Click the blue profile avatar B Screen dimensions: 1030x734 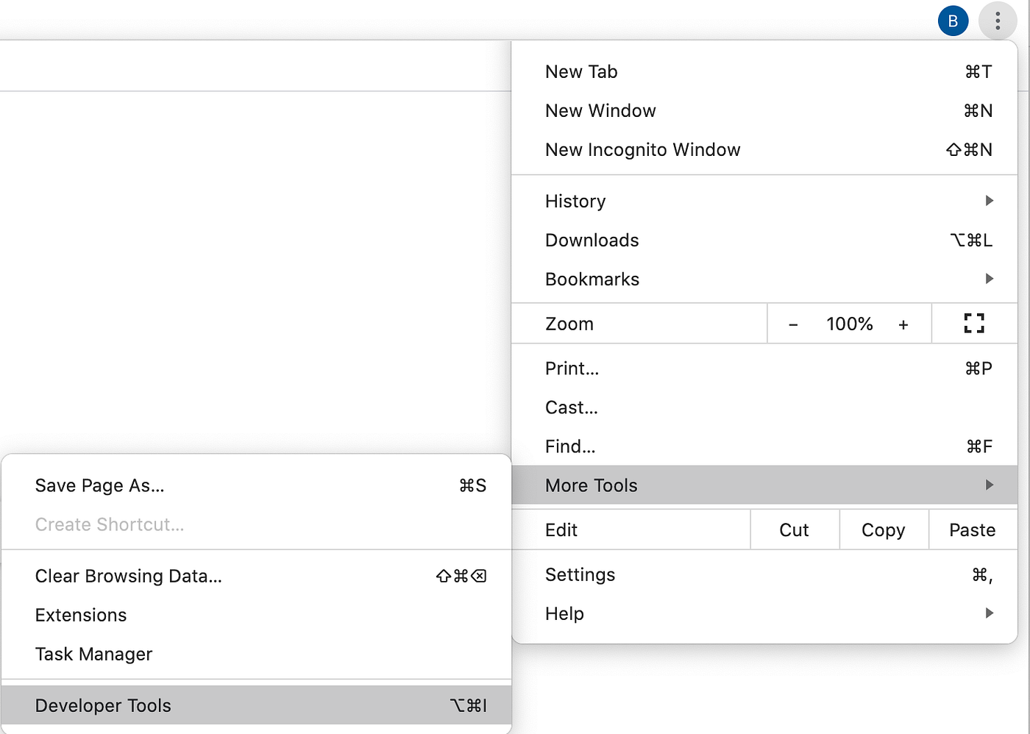[953, 21]
